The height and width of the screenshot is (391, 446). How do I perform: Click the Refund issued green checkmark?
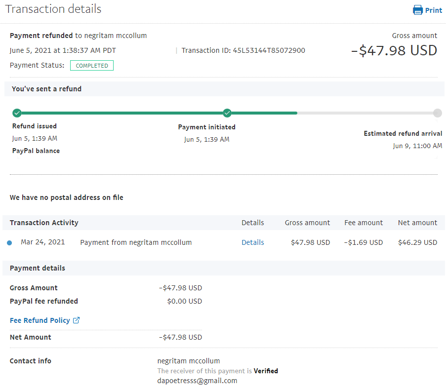click(17, 113)
